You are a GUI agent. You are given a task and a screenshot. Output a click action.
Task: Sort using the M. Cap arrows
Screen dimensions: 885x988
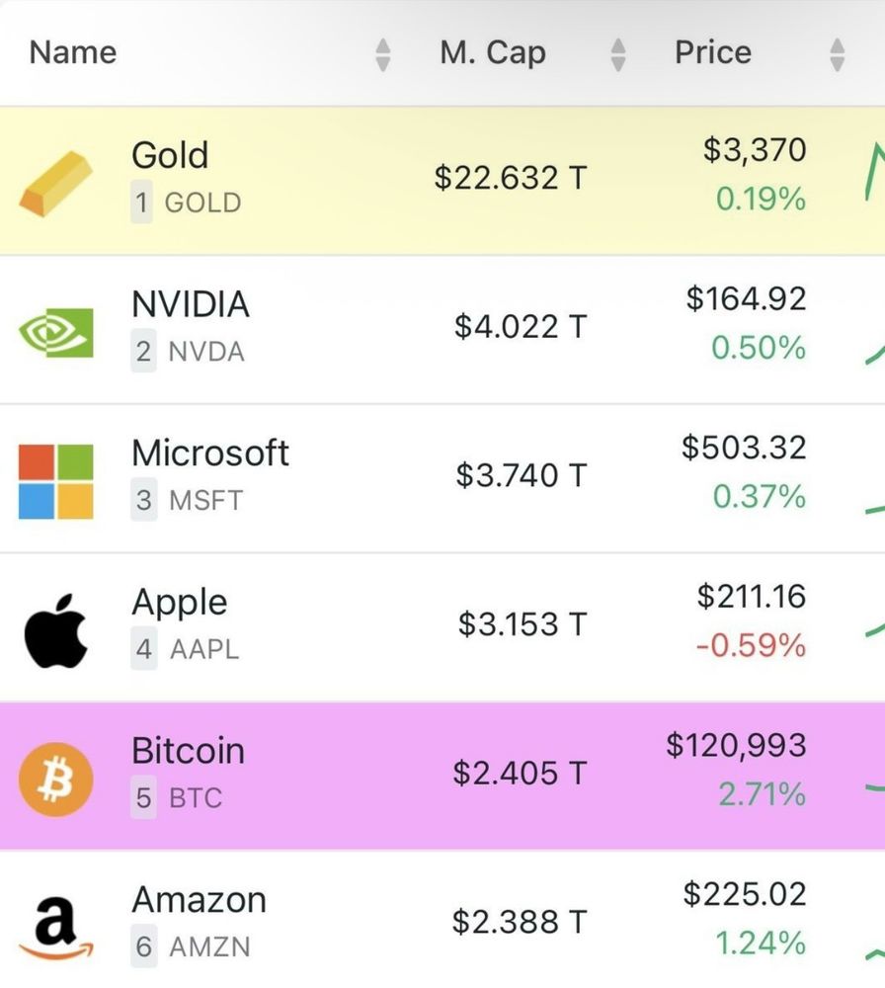(x=618, y=54)
